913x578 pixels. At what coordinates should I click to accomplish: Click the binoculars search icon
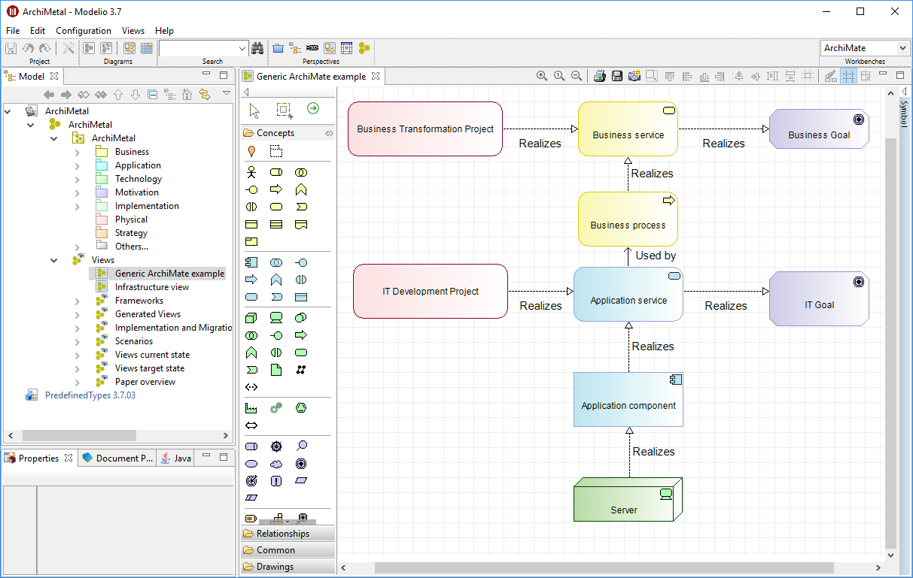(257, 48)
